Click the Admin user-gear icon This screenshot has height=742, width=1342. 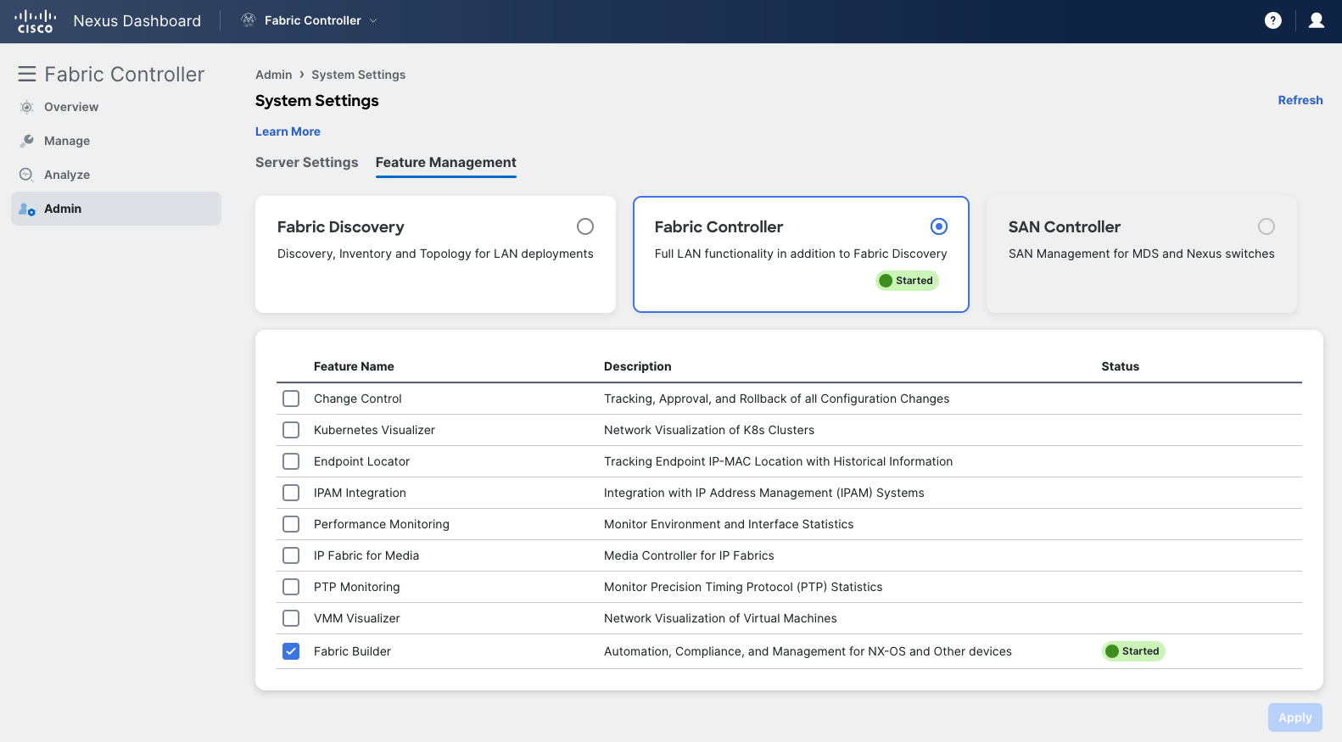[26, 209]
